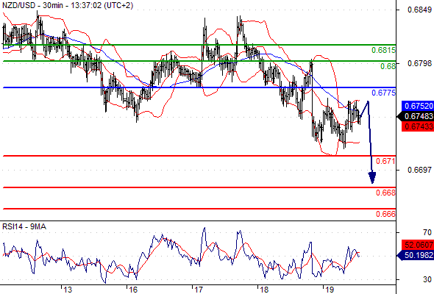Click the 0.6849 price axis label
The height and width of the screenshot is (294, 434).
tap(419, 10)
